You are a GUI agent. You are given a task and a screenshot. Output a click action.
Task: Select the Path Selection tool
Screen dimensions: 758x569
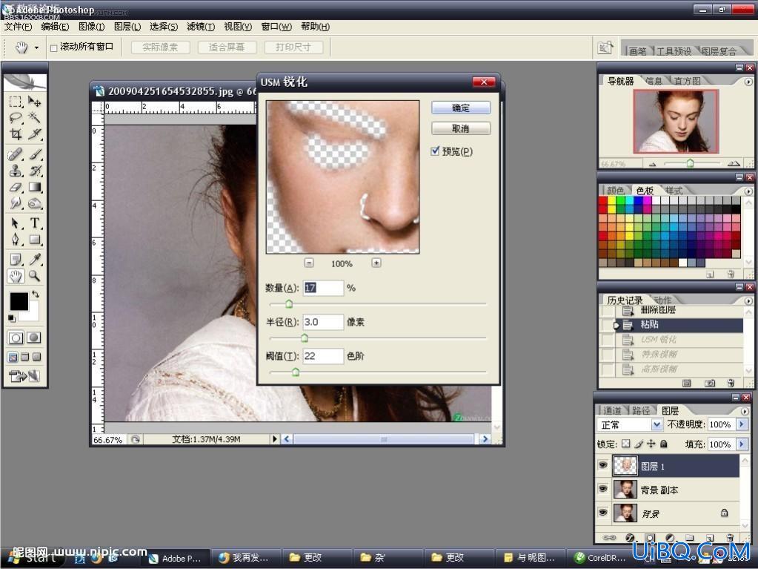point(16,223)
